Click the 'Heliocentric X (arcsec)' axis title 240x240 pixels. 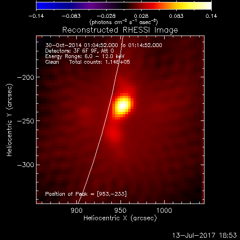click(x=120, y=218)
